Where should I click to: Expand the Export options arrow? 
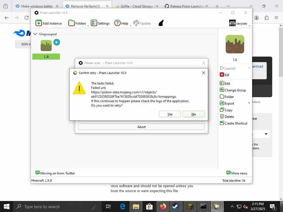(x=249, y=103)
